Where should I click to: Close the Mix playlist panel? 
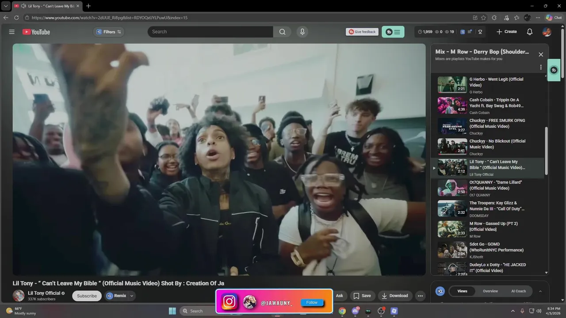tap(541, 54)
